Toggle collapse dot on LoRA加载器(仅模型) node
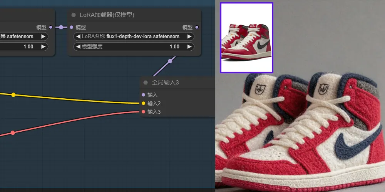Screen dimensions: 385x192 click(74, 15)
